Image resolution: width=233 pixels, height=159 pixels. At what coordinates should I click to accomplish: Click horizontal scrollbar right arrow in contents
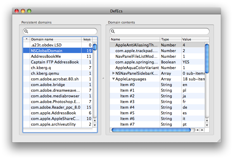[203, 130]
